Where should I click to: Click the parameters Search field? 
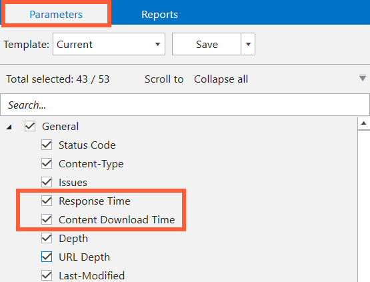(185, 105)
